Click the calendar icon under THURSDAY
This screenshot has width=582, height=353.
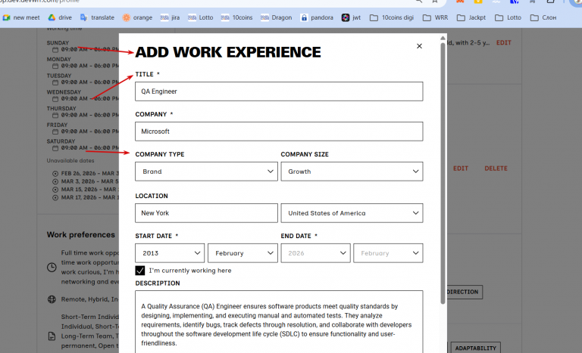[x=55, y=115]
